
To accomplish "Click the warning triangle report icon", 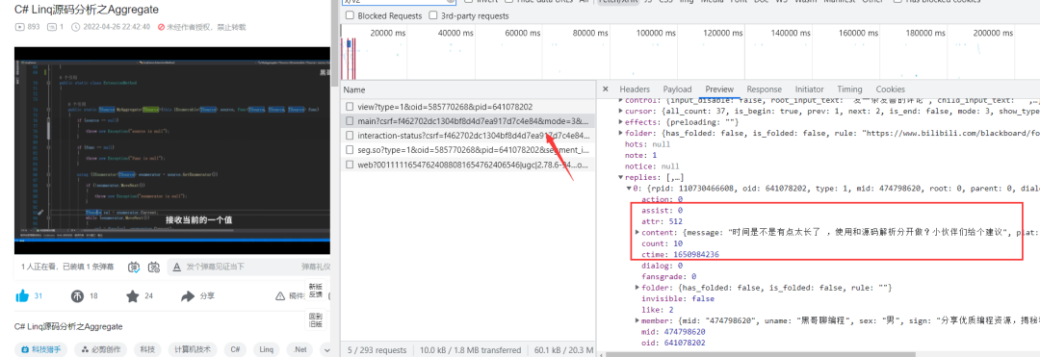I will (x=281, y=296).
